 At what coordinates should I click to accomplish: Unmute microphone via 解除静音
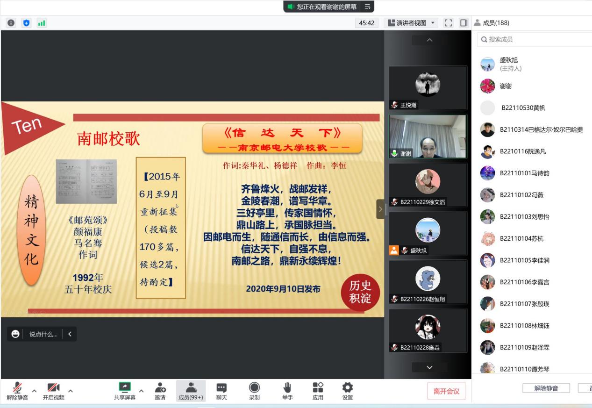[x=17, y=391]
